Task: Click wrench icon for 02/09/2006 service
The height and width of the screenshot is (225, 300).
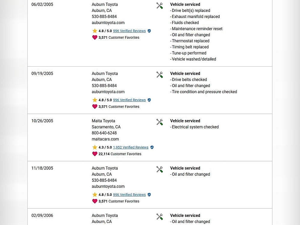Action: pyautogui.click(x=160, y=217)
